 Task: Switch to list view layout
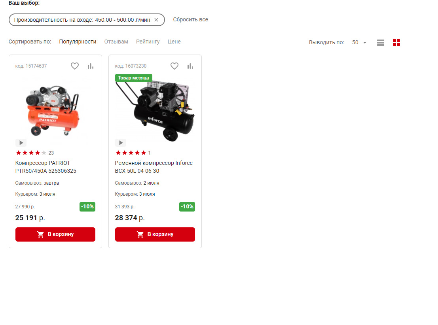[381, 43]
